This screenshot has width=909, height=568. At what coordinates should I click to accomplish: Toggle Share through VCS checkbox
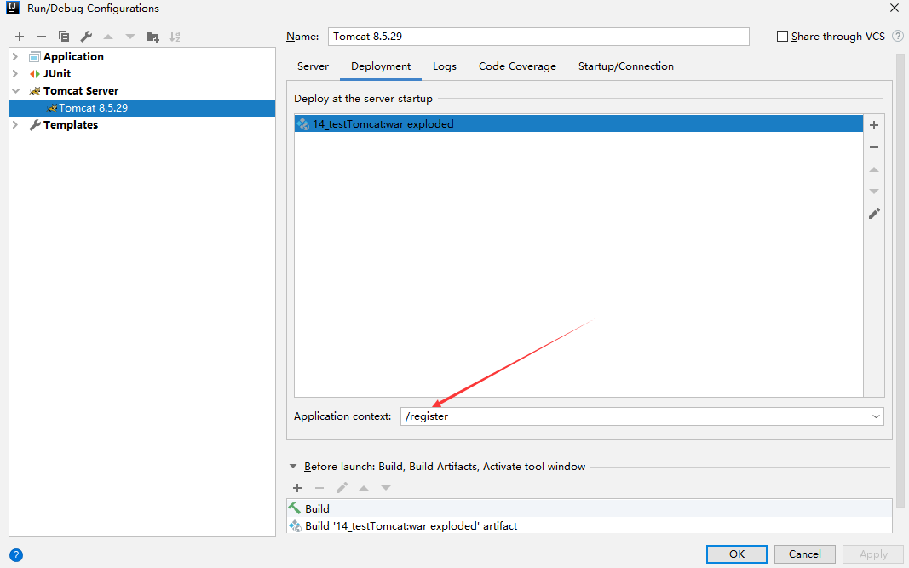783,37
